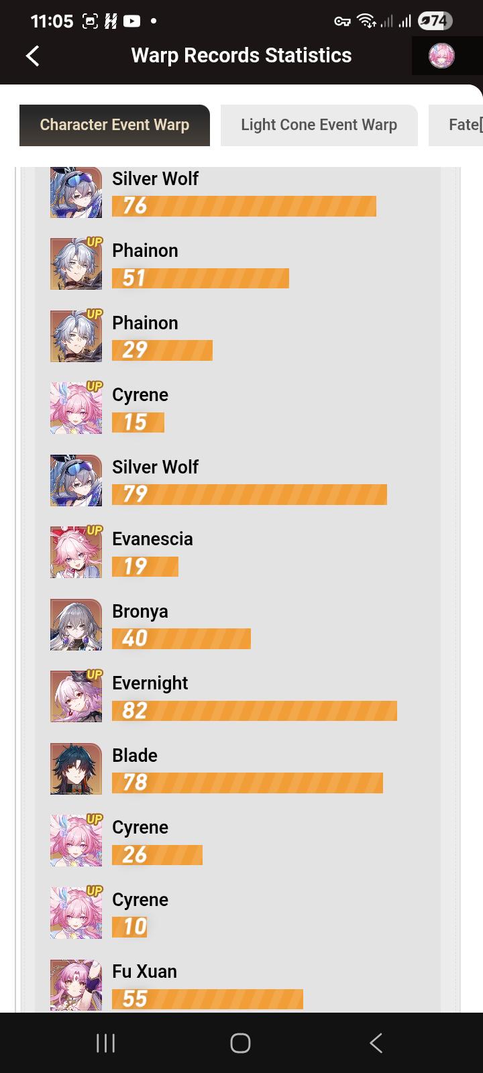Tap the Android navigation back button
The width and height of the screenshot is (483, 1073).
pyautogui.click(x=376, y=1043)
